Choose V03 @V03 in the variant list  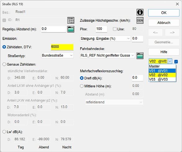(x=162, y=79)
